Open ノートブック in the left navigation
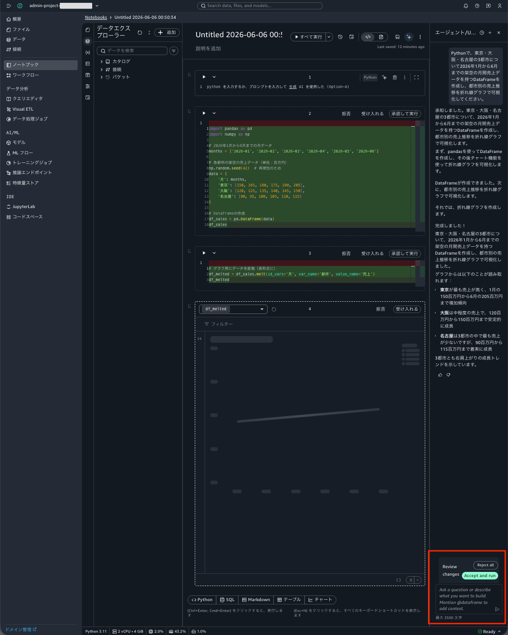The height and width of the screenshot is (635, 508). [40, 65]
